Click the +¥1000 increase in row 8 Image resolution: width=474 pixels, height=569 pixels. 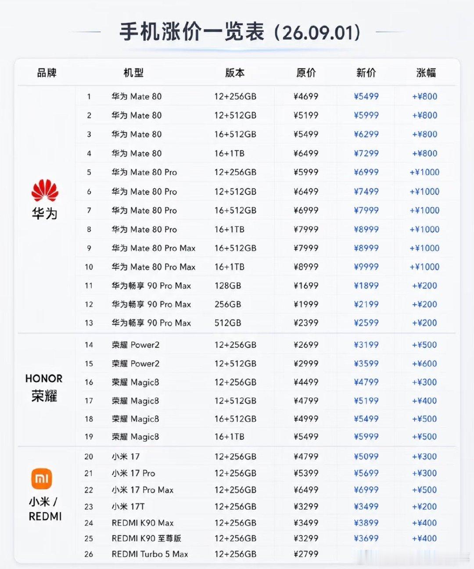click(424, 230)
